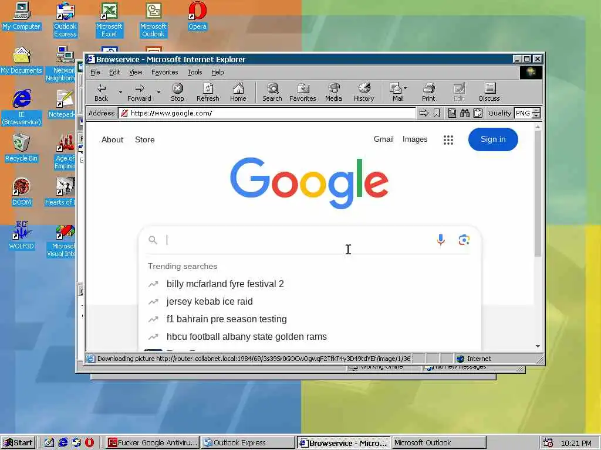Click the Mail toolbar icon
This screenshot has height=450, width=601.
396,93
